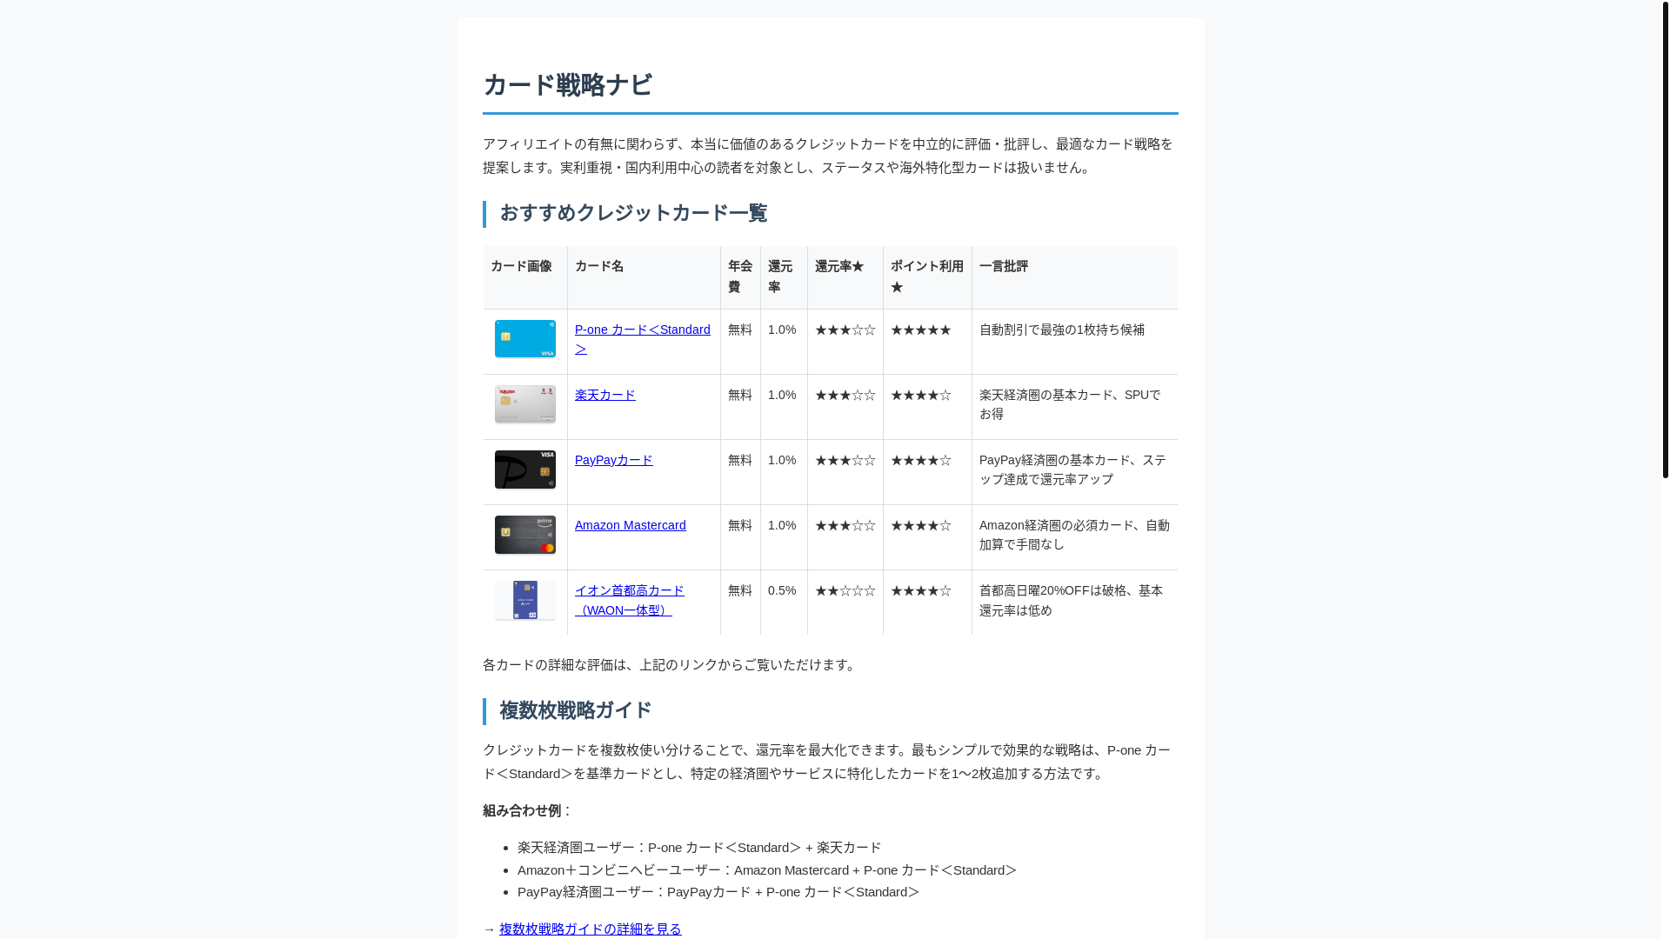Viewport: 1670px width, 939px height.
Task: Click the ポイント利用★ column header
Action: [927, 277]
